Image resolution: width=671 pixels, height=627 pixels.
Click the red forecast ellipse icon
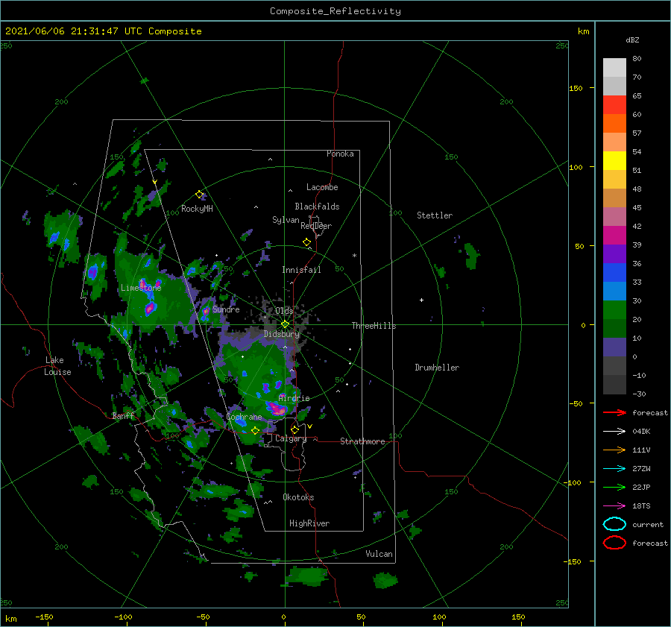614,543
